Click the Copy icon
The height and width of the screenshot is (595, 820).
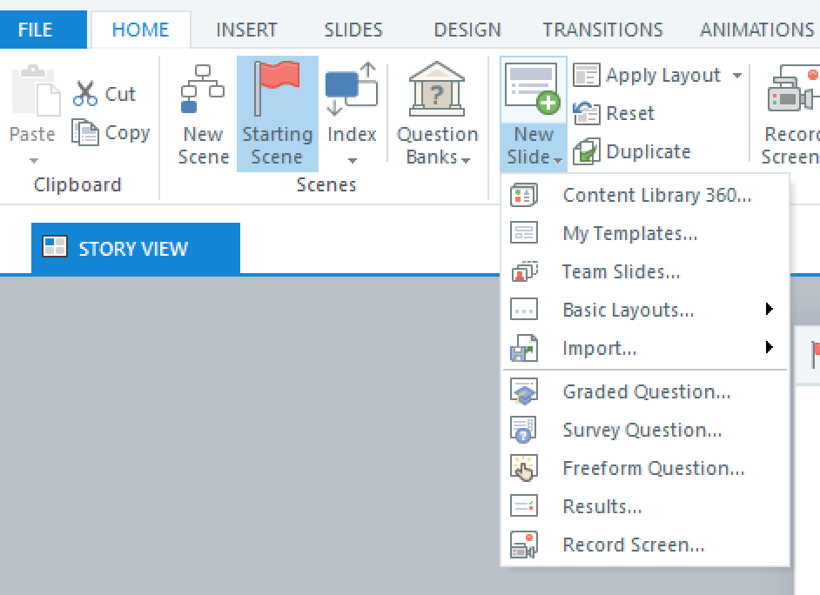click(x=85, y=132)
